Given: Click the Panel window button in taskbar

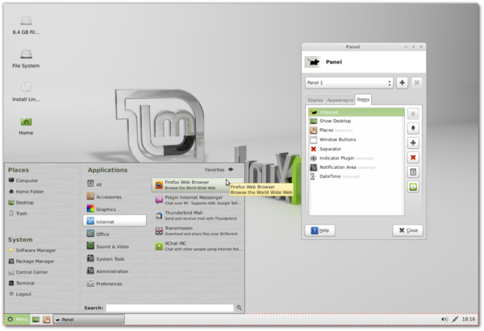Looking at the screenshot, I should coord(89,319).
